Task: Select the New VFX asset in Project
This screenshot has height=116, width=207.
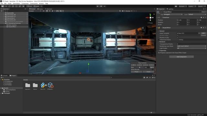Action: pos(43,86)
